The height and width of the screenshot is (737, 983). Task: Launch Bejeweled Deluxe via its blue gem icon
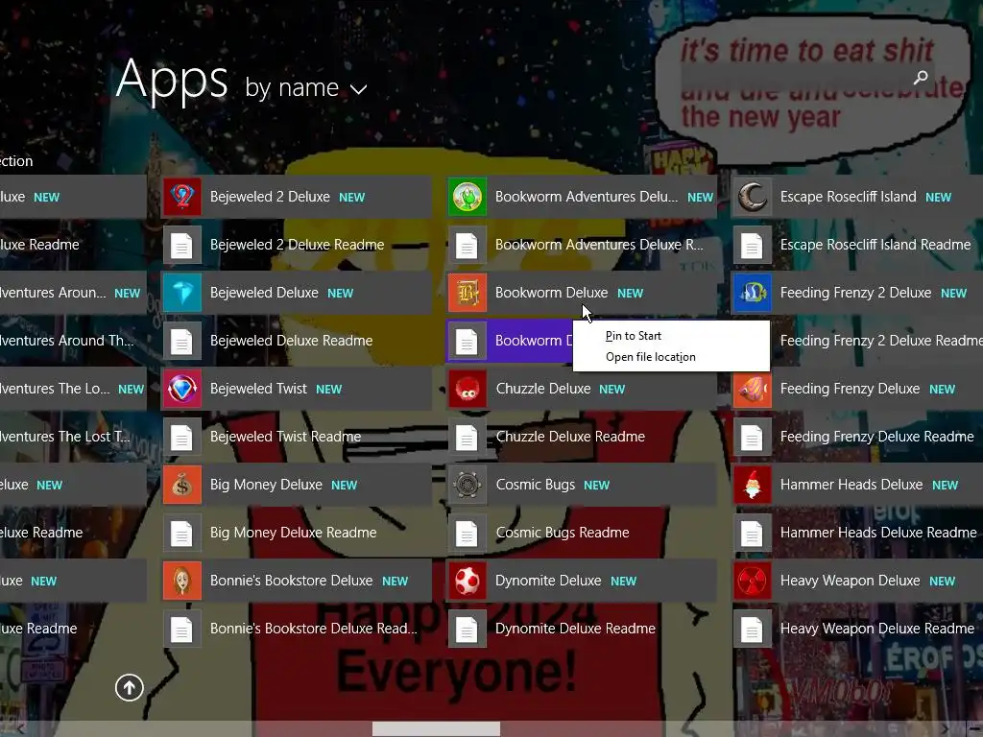click(x=181, y=293)
